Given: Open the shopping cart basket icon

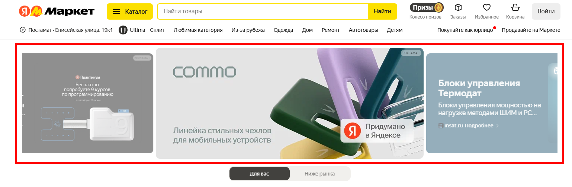Looking at the screenshot, I should click(x=515, y=7).
